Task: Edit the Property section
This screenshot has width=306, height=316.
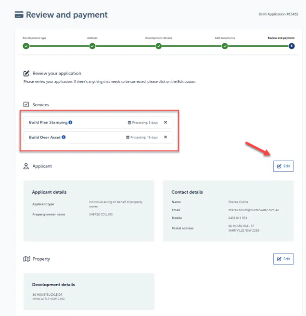Action: pos(283,259)
